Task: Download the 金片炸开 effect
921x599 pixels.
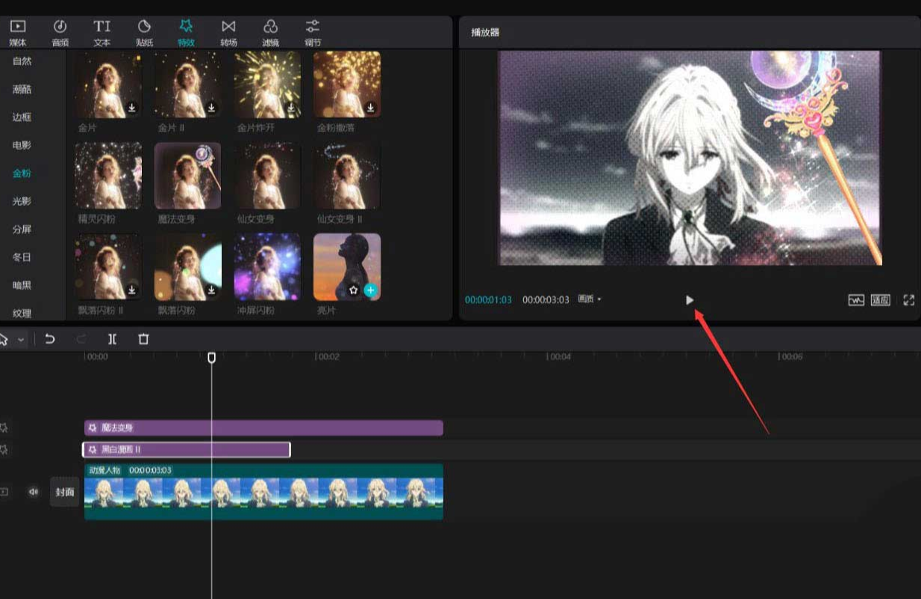Action: (x=290, y=108)
